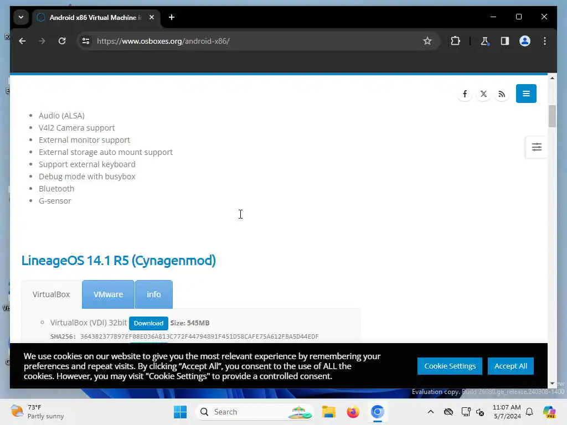Screen dimensions: 567x425
Task: Switch to the VMware tab
Action: point(108,294)
